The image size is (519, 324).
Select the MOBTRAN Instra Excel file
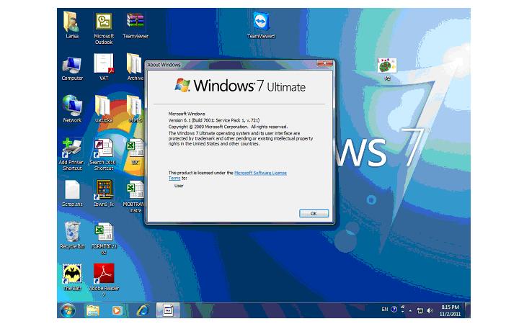(135, 196)
